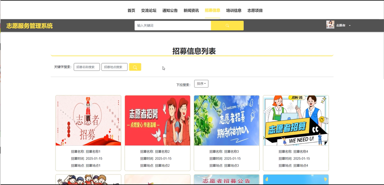Expand the 志愿者 user account dropdown
Image resolution: width=384 pixels, height=185 pixels.
(x=343, y=25)
